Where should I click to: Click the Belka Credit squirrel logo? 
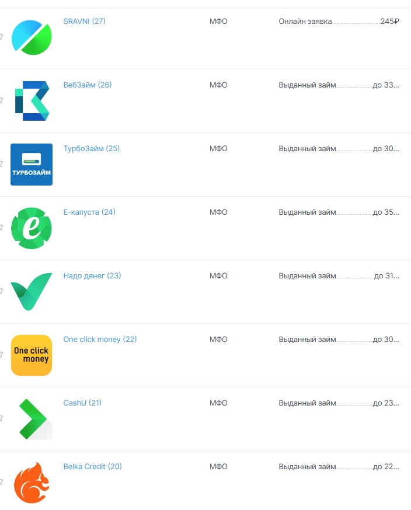32,483
